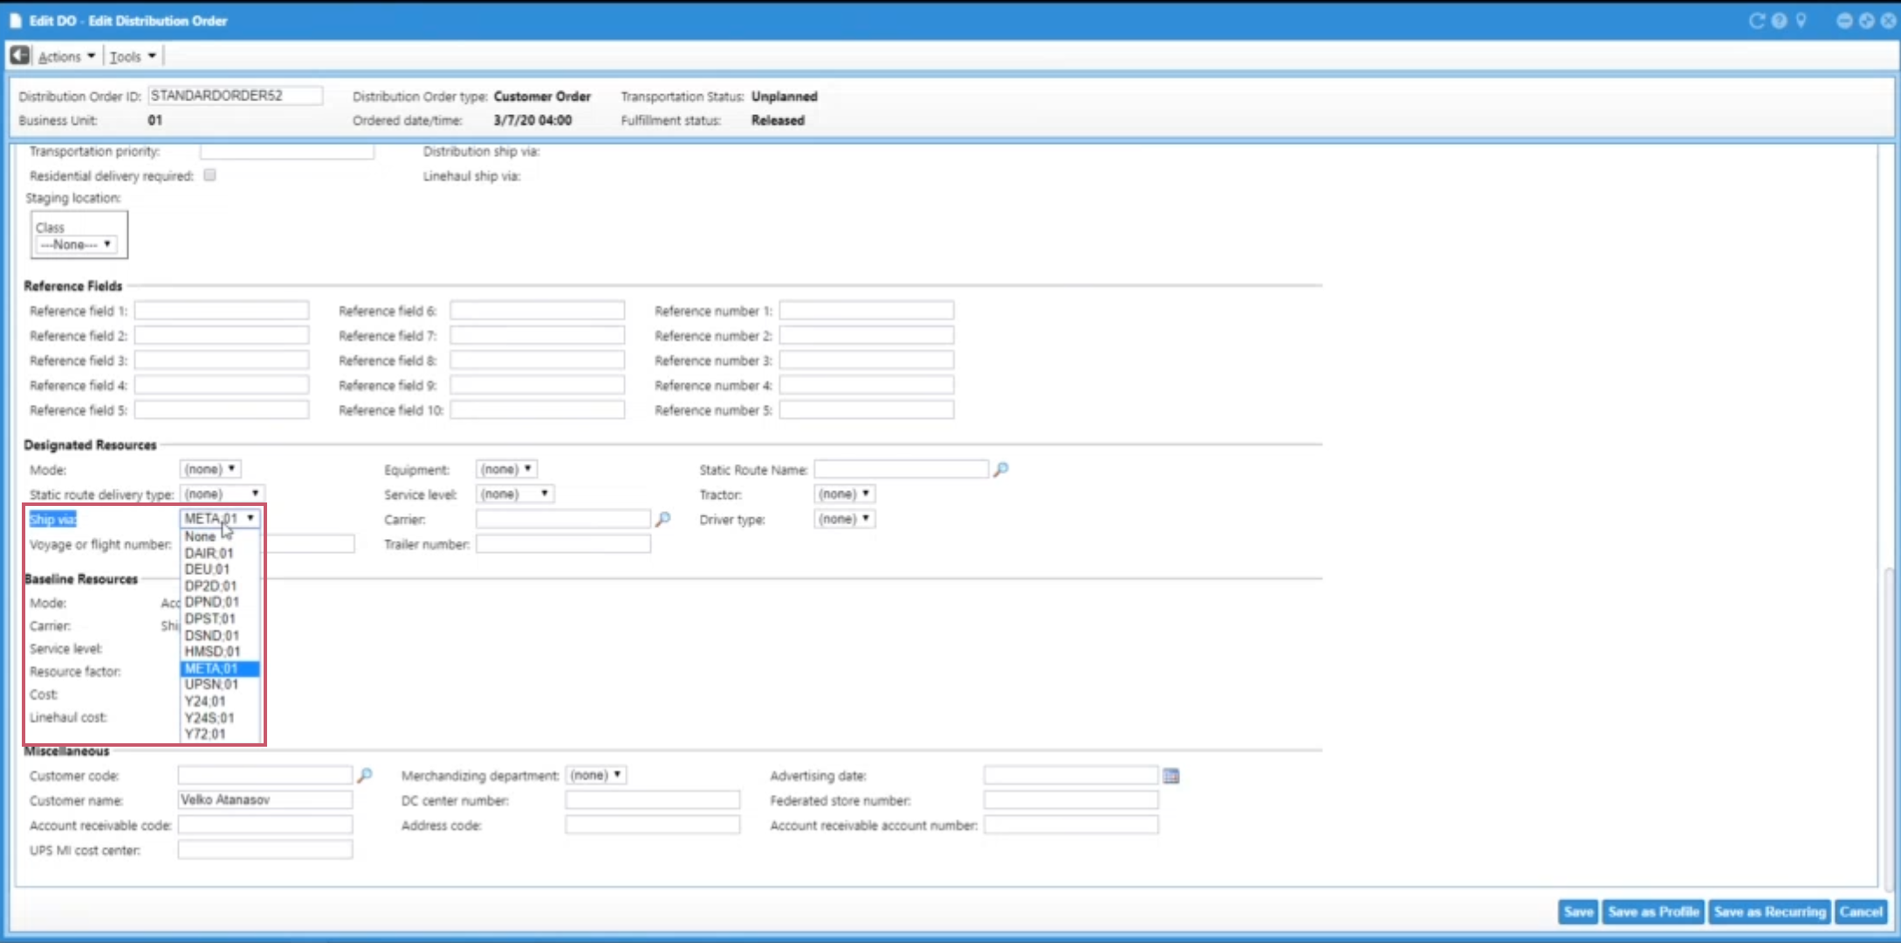The image size is (1901, 943).
Task: Click Transportation priority input field
Action: 287,151
